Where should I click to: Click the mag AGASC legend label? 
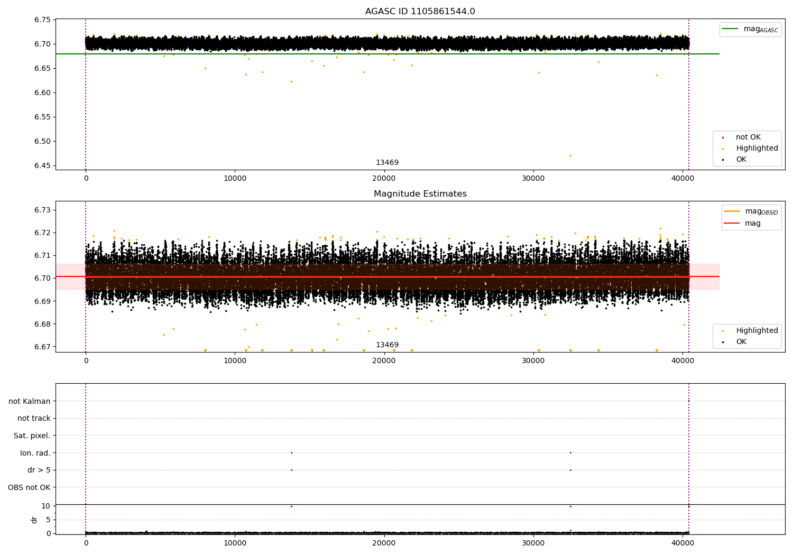pyautogui.click(x=761, y=29)
